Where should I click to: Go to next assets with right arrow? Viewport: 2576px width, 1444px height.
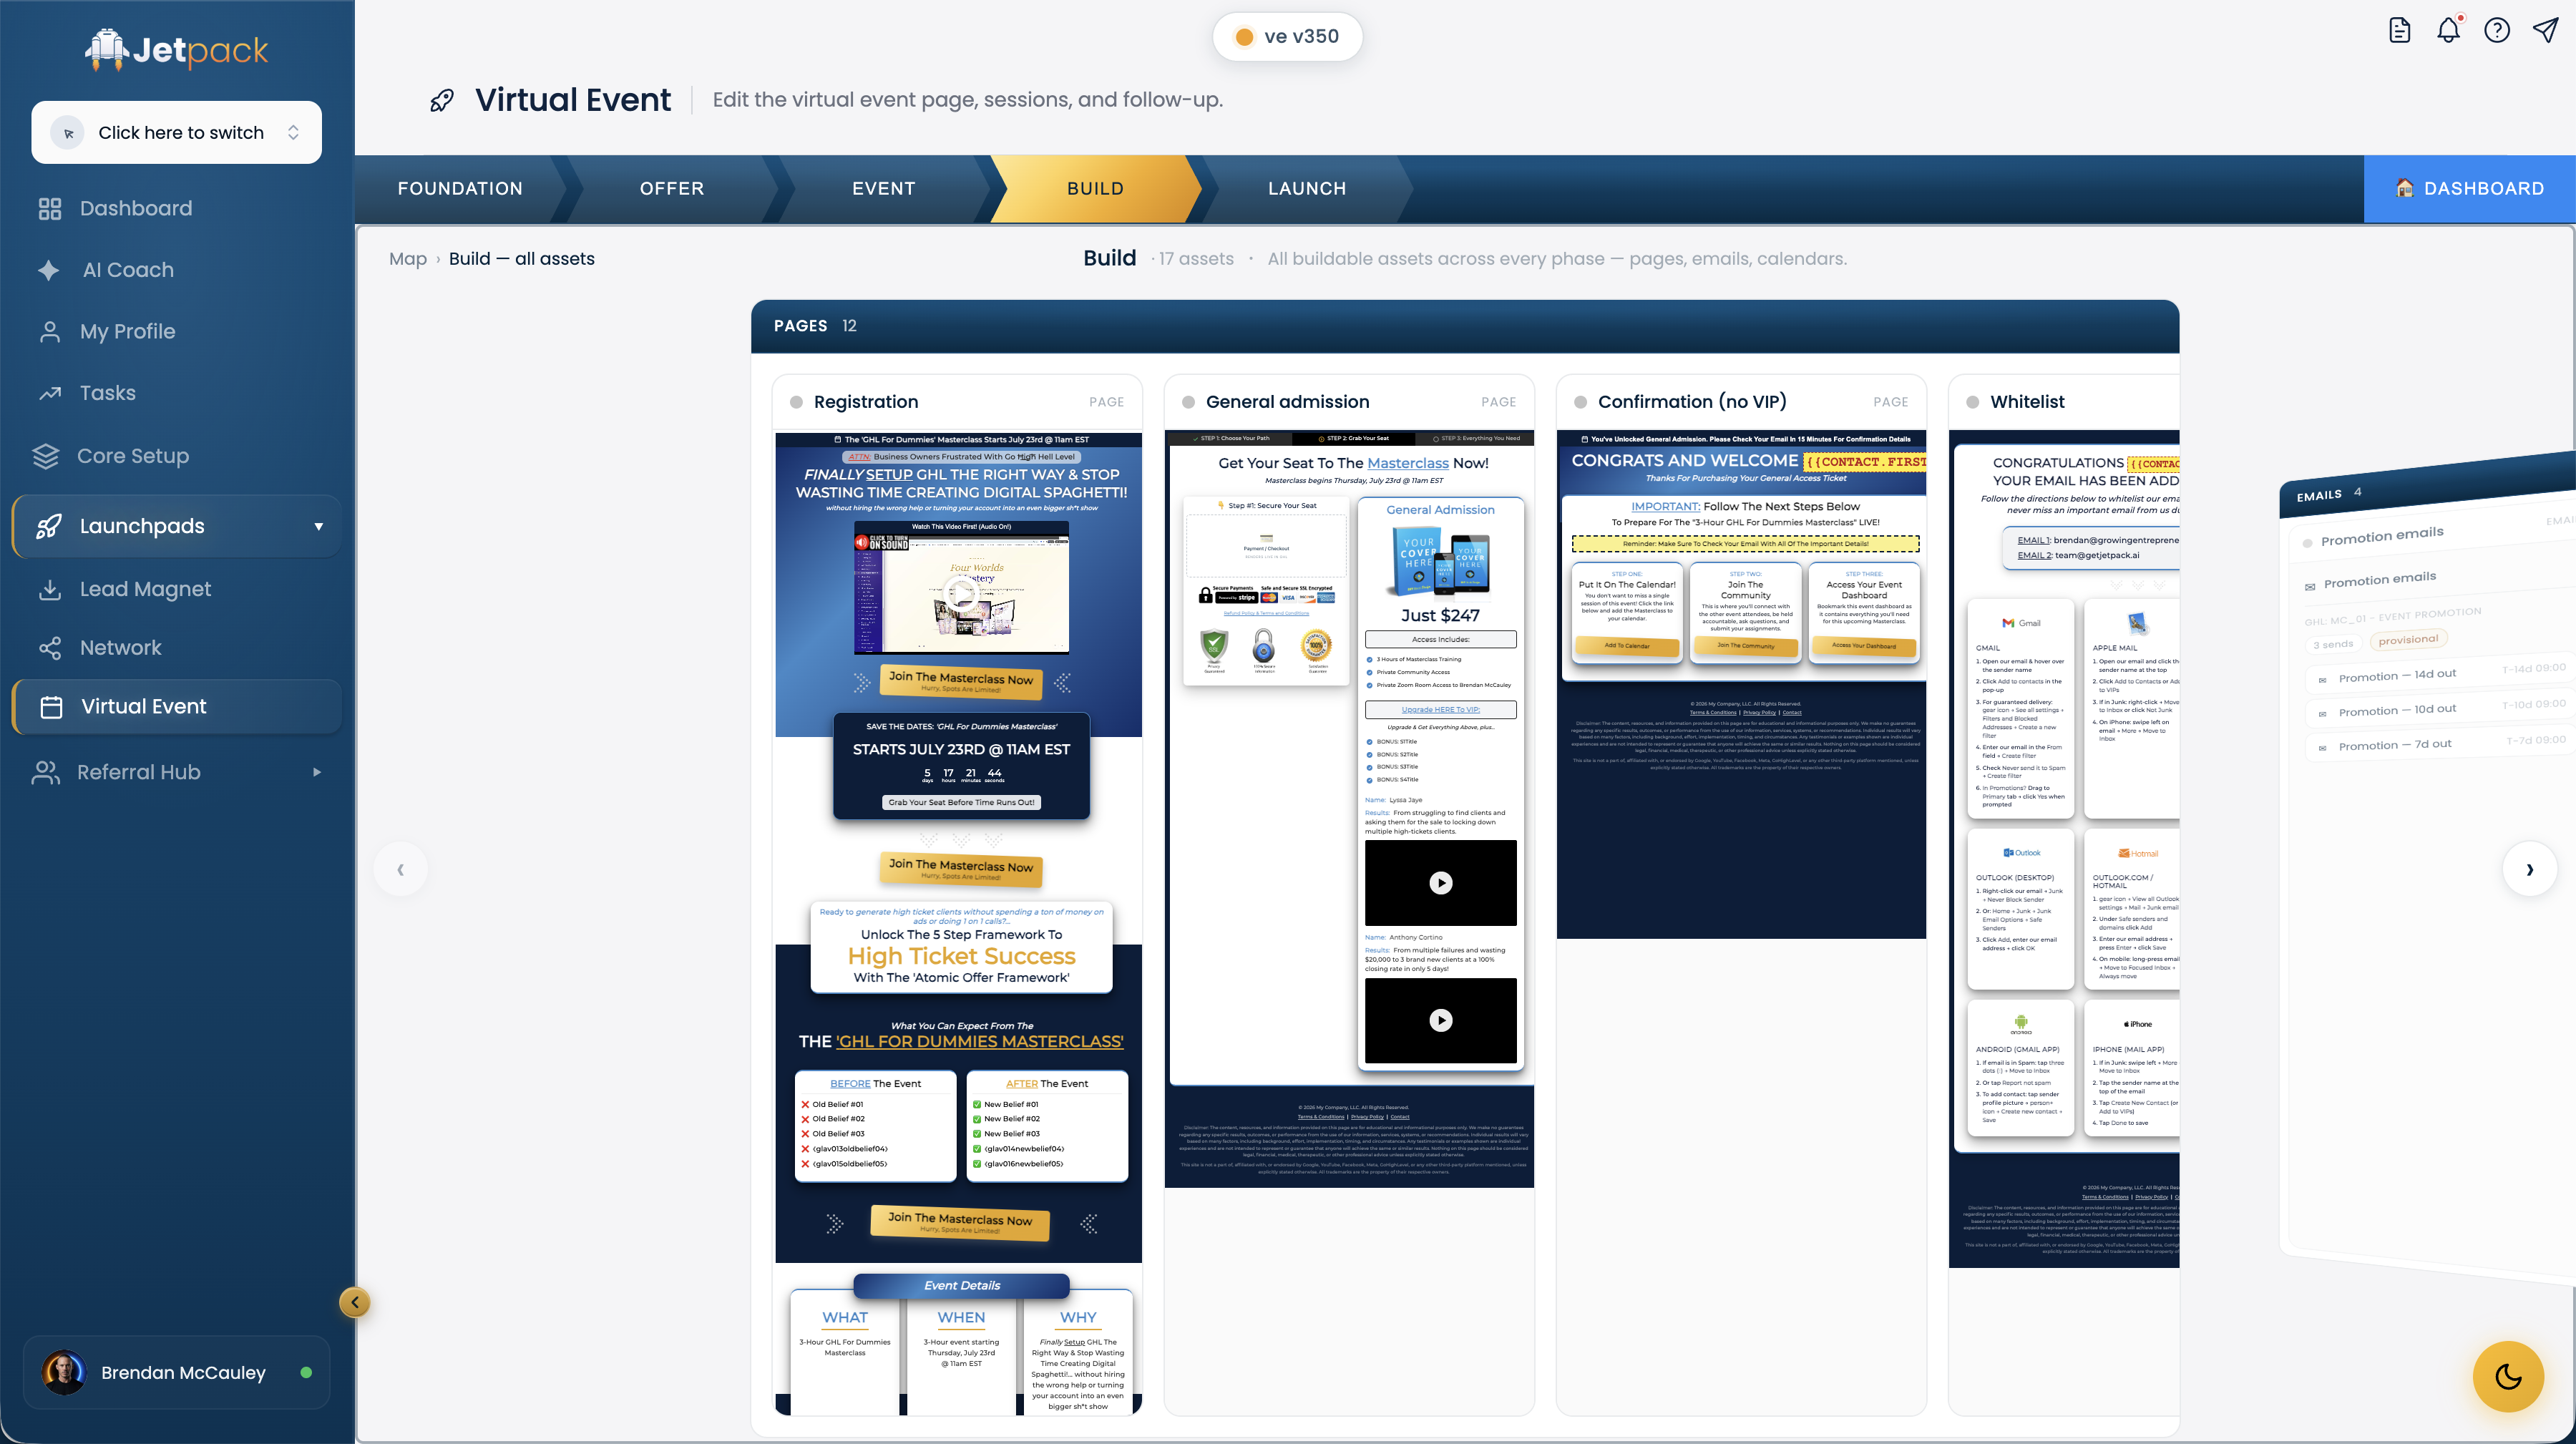[2530, 869]
